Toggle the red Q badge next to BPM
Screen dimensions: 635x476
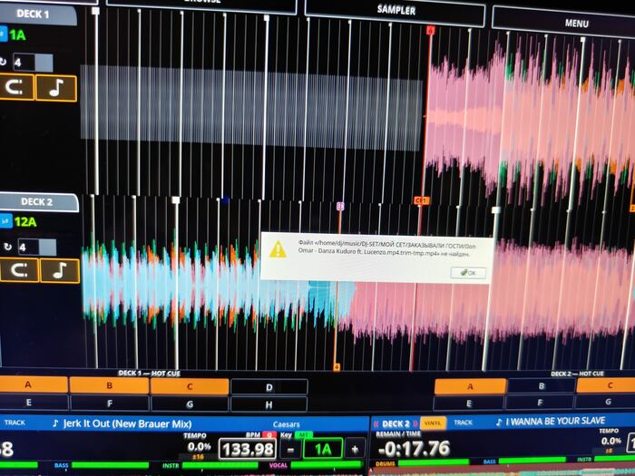click(269, 434)
